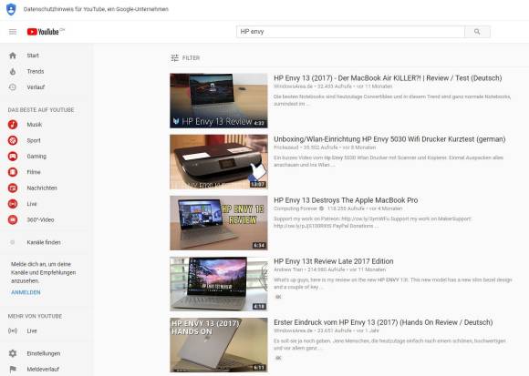Open the hamburger guide menu
This screenshot has height=376, width=529.
13,32
